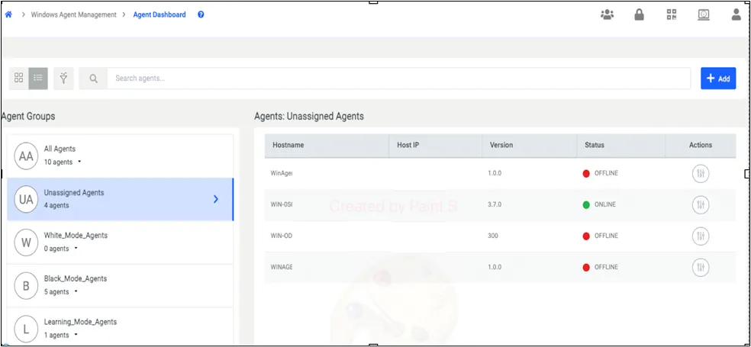This screenshot has width=751, height=347.
Task: Click the L avatar circle
Action: [27, 329]
